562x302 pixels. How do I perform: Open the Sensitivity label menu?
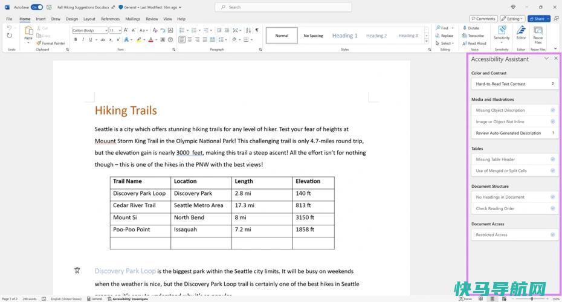[x=502, y=34]
